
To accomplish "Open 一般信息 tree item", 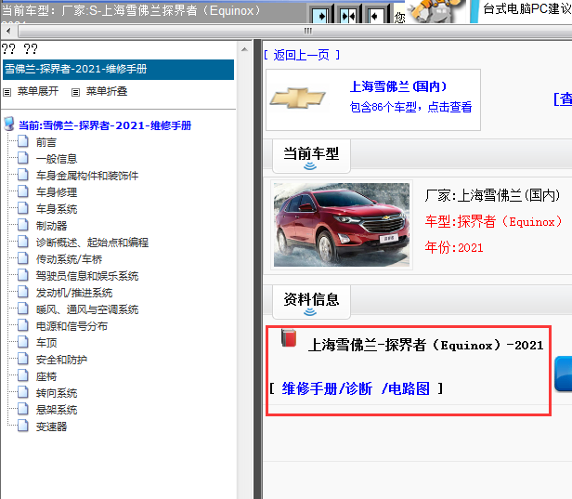I will [x=57, y=159].
